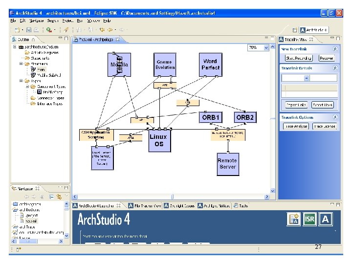The width and height of the screenshot is (352, 264).
Task: Open the Search menu
Action: coord(53,21)
